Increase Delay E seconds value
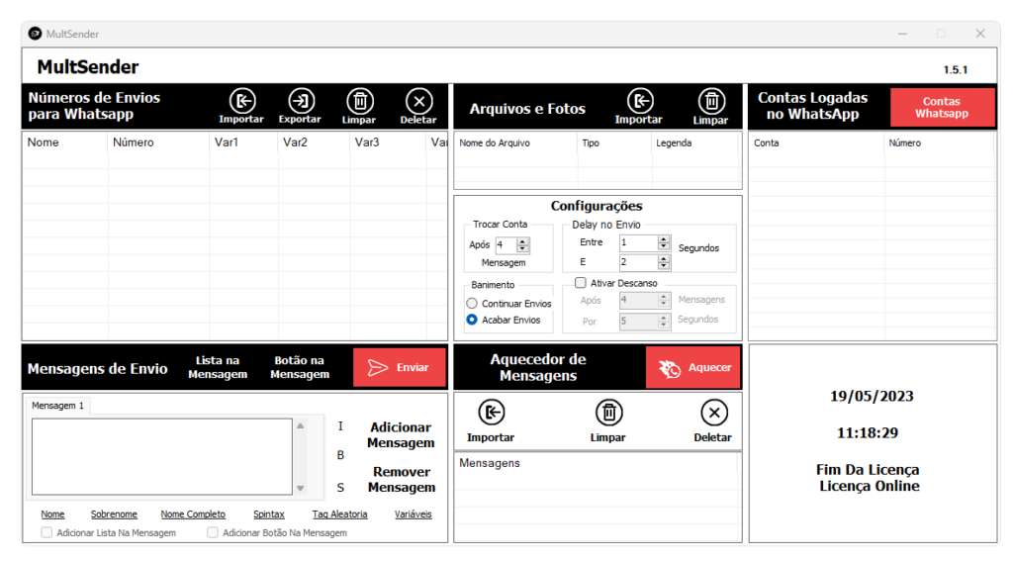 coord(664,258)
